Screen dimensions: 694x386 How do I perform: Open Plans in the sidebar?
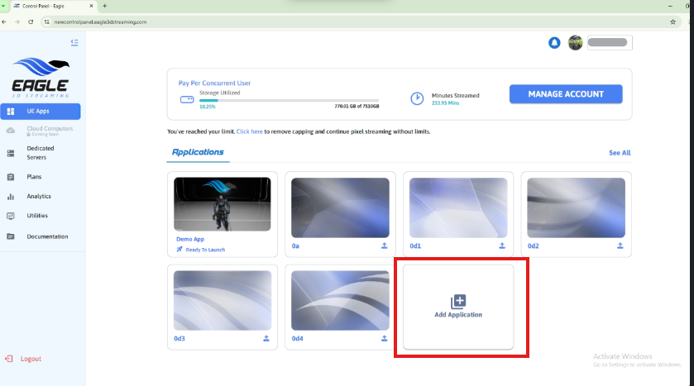[x=34, y=177]
